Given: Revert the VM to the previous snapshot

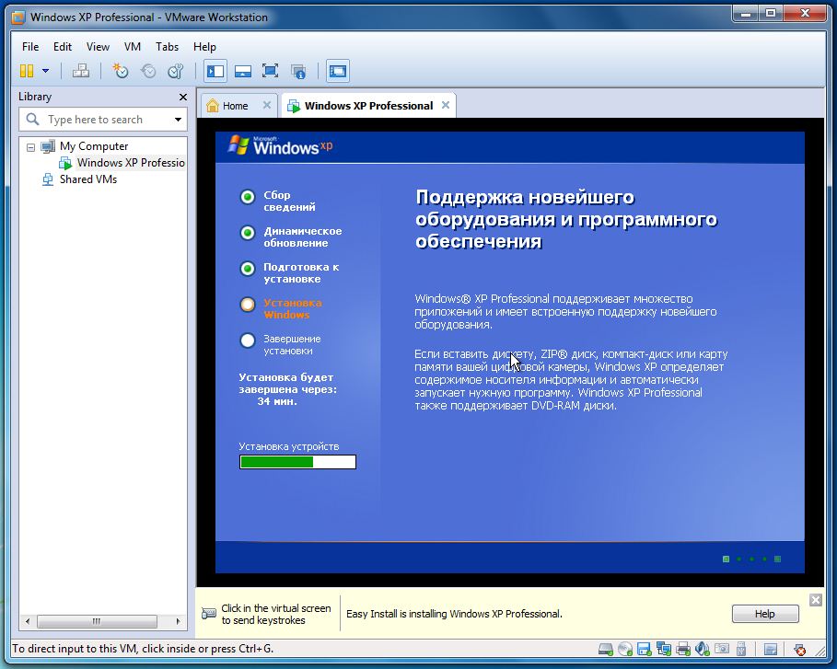Looking at the screenshot, I should 148,71.
